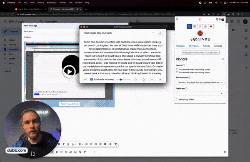The image size is (250, 162).
Task: Reset the teleprompter scroll position
Action: point(144,80)
